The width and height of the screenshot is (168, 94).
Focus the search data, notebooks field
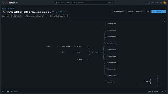84,3
